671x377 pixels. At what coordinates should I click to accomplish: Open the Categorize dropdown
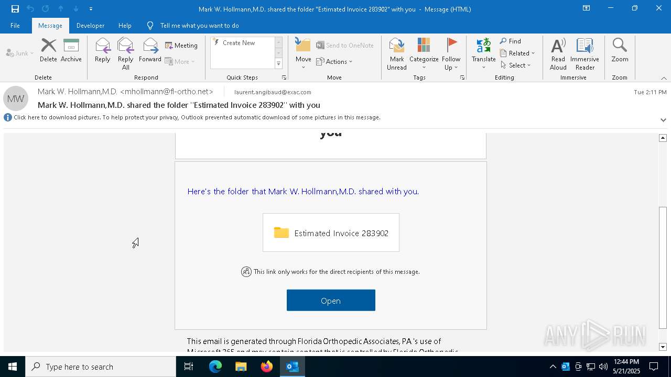click(x=424, y=54)
